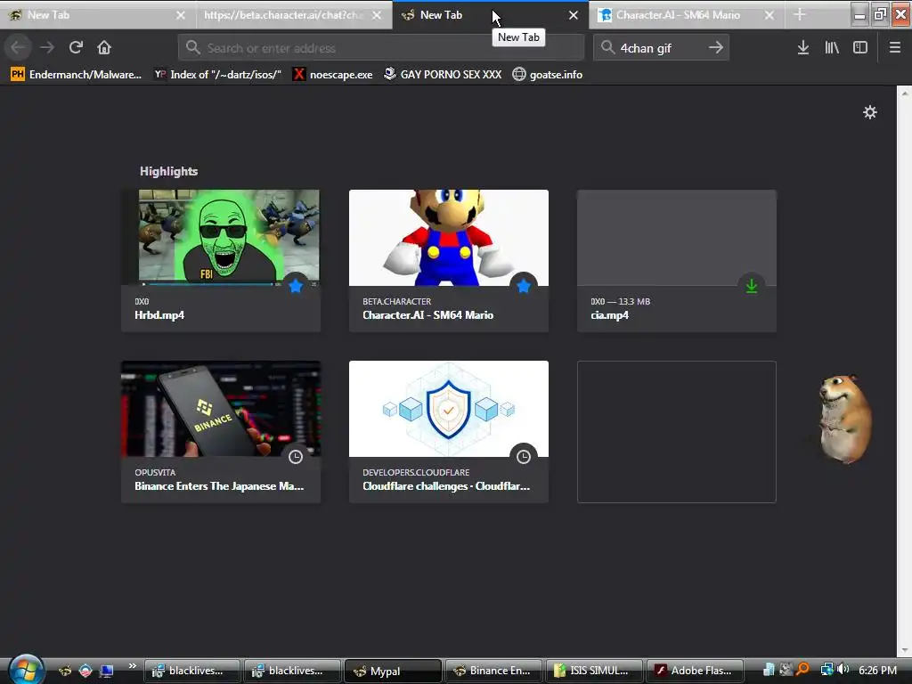Open Binance Enters The Japanese Market card

[x=221, y=432]
